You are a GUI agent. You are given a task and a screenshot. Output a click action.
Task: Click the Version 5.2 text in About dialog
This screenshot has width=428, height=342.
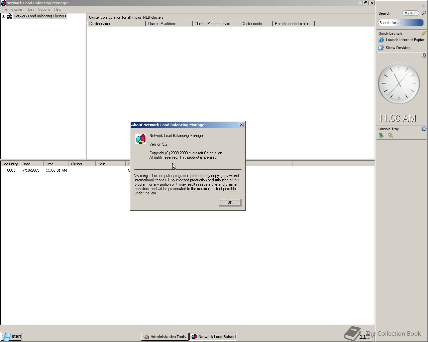(x=158, y=144)
